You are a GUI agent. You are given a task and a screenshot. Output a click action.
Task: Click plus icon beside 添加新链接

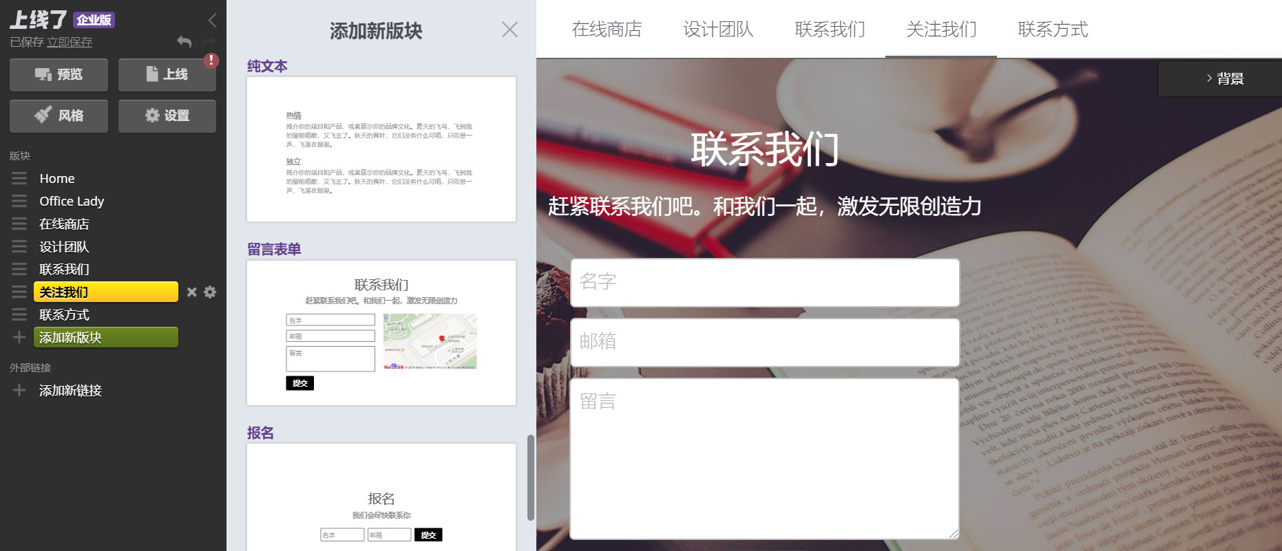(x=19, y=390)
